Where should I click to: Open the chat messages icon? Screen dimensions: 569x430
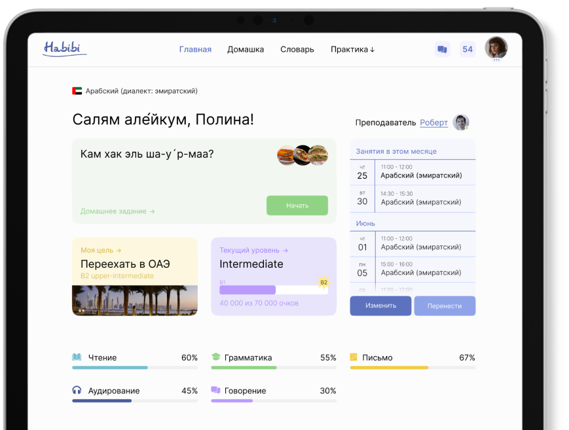[443, 49]
